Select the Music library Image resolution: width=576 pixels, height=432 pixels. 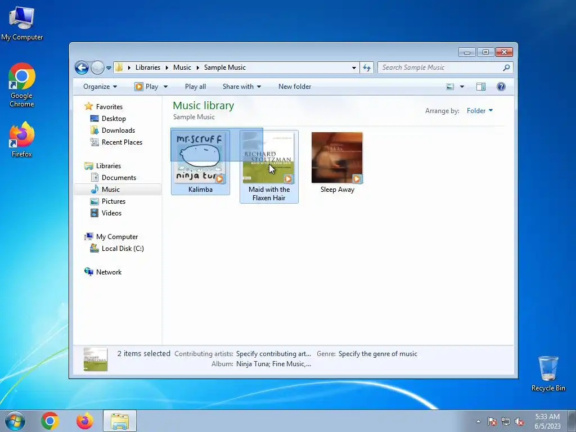coord(111,189)
